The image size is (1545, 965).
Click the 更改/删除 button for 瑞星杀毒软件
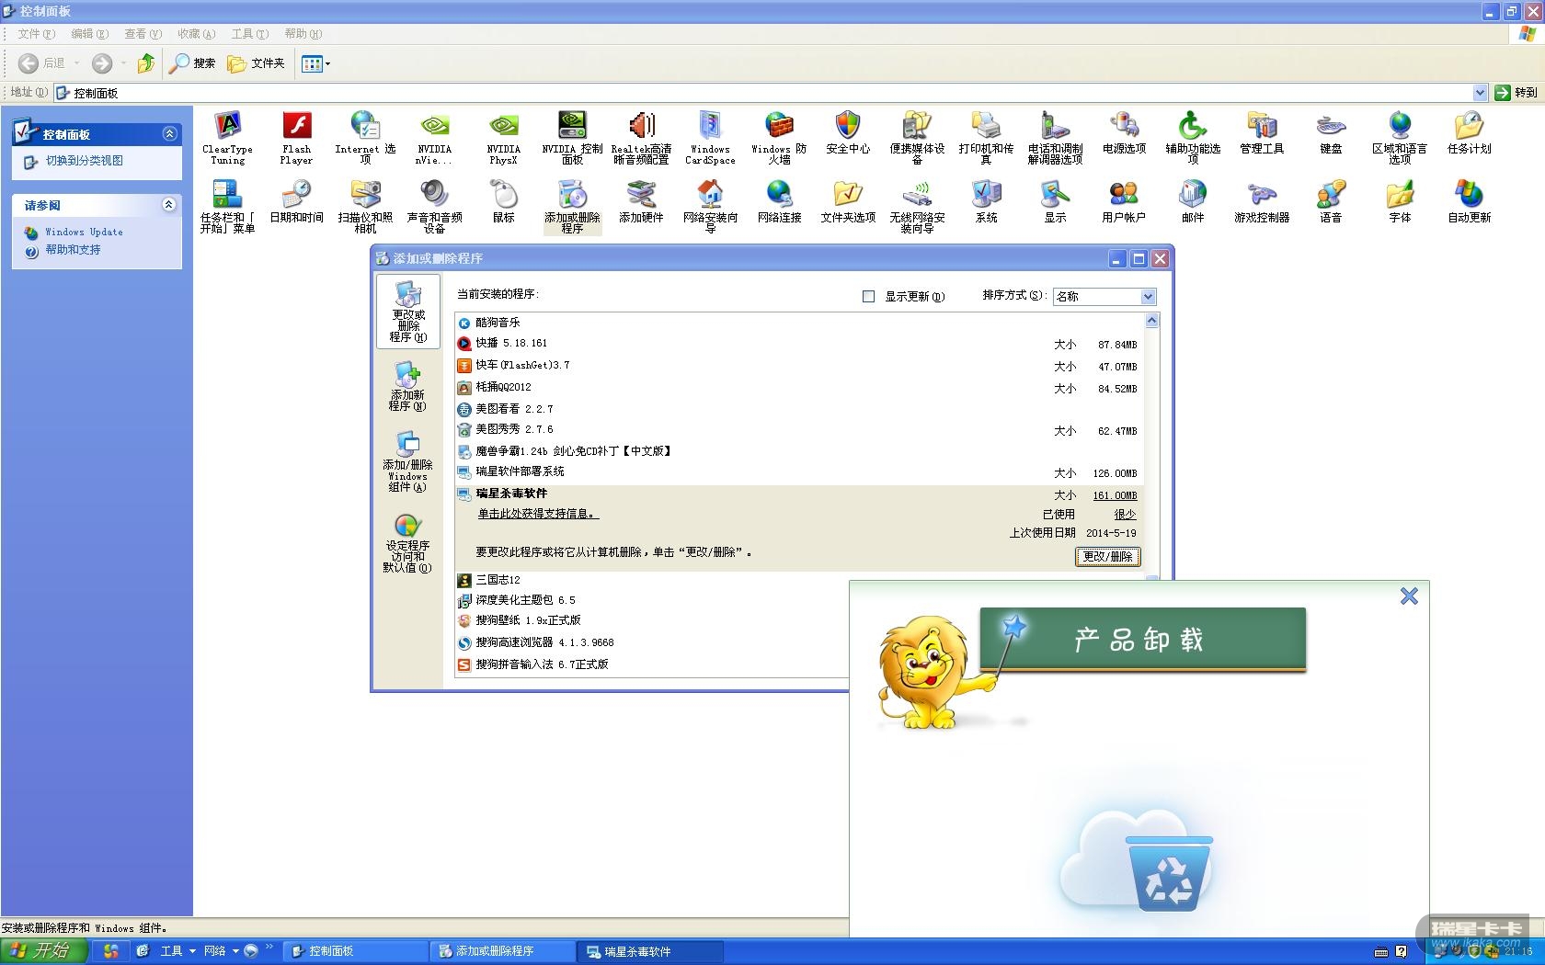point(1108,556)
